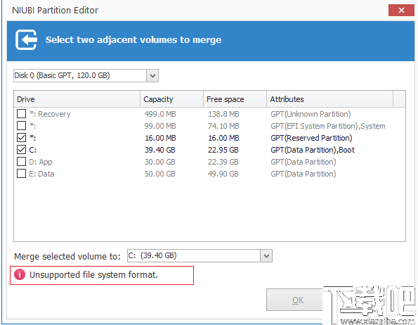Viewport: 418px width, 325px height.
Task: Click free space value 49.90 GB
Action: coord(223,174)
